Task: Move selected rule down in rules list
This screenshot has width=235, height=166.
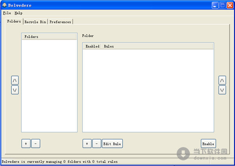Action: coord(222,90)
